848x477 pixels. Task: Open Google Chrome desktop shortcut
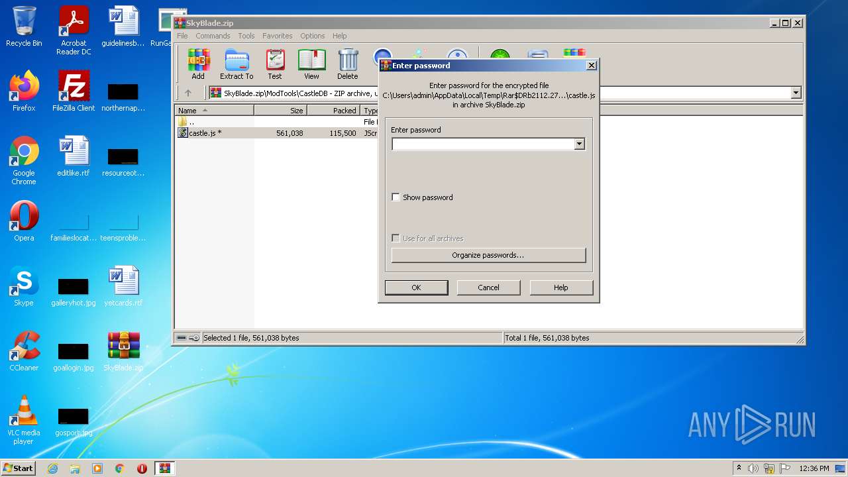(24, 160)
